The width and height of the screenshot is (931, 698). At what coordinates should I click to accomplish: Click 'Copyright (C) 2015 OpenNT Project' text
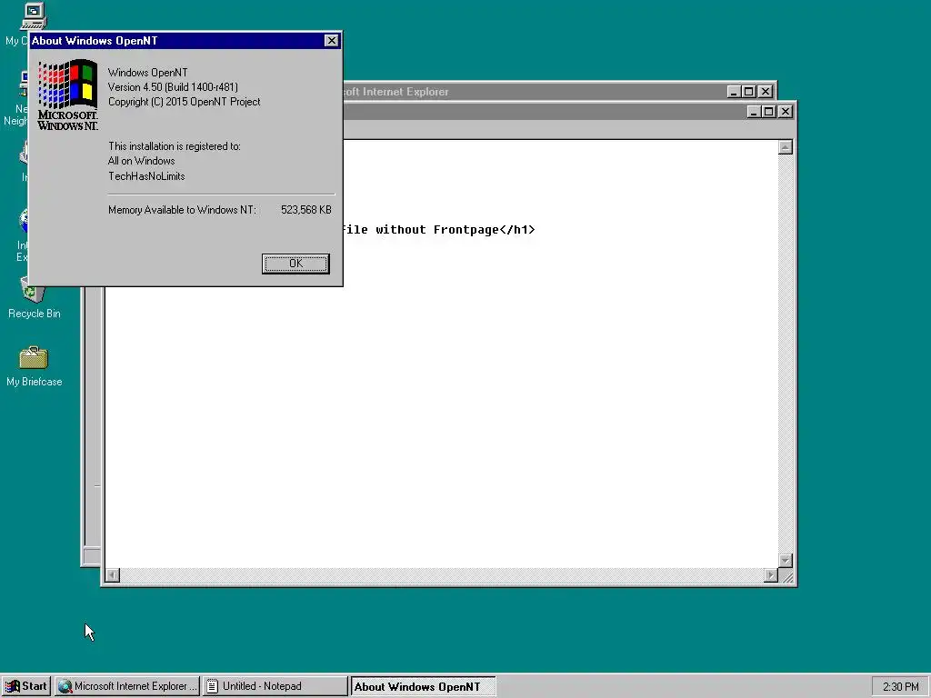[x=184, y=102]
